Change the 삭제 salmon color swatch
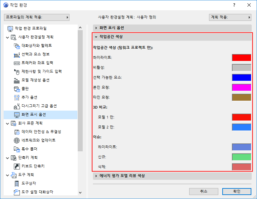The height and width of the screenshot is (199, 257). (x=241, y=167)
